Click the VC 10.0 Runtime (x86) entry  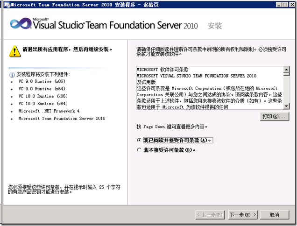[x=43, y=96]
